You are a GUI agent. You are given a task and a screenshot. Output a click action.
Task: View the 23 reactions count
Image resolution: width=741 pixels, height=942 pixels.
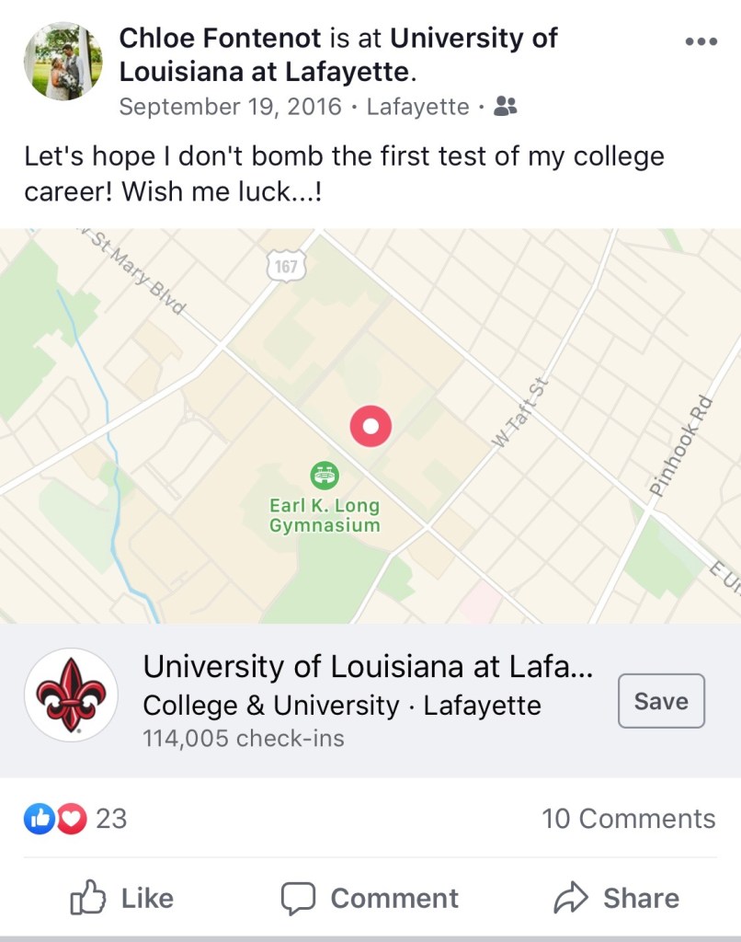click(x=111, y=818)
